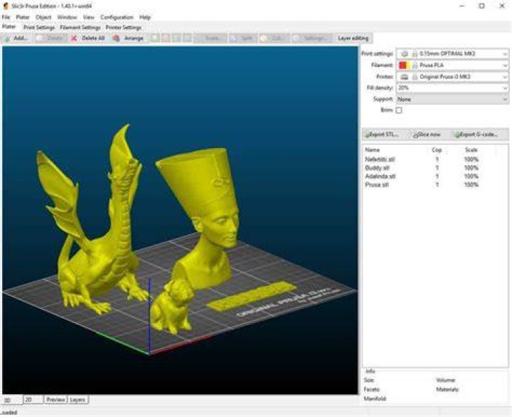The height and width of the screenshot is (417, 512).
Task: Enable the Brim checkbox
Action: click(x=399, y=110)
